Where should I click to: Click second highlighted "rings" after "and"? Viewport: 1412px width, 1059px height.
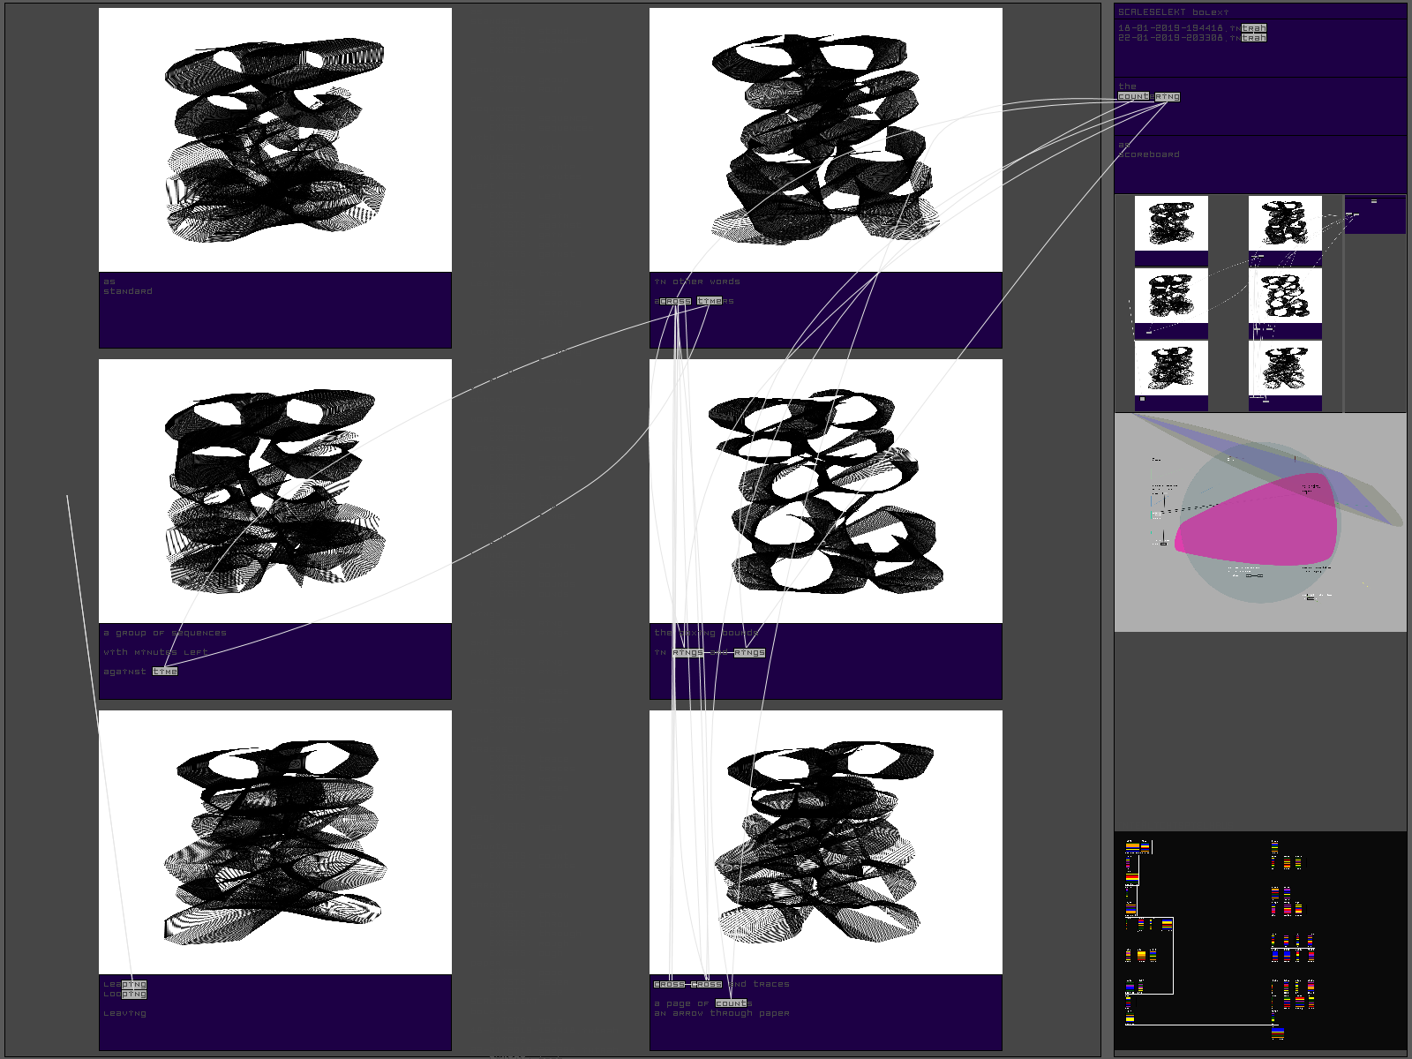tap(749, 652)
